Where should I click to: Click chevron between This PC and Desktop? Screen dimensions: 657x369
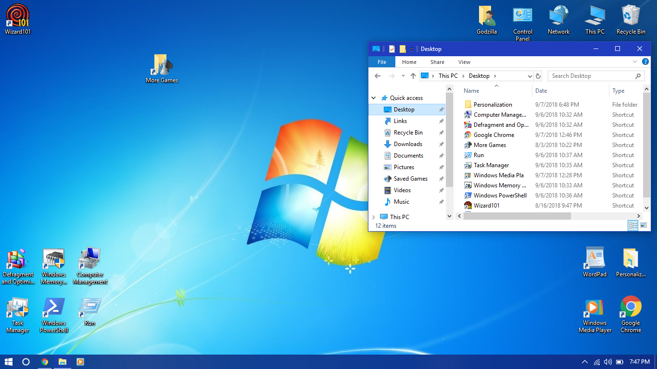[x=464, y=76]
